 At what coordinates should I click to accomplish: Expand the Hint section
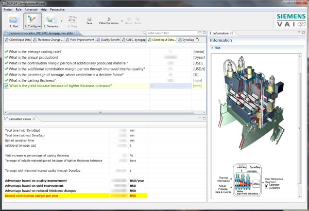pos(212,48)
